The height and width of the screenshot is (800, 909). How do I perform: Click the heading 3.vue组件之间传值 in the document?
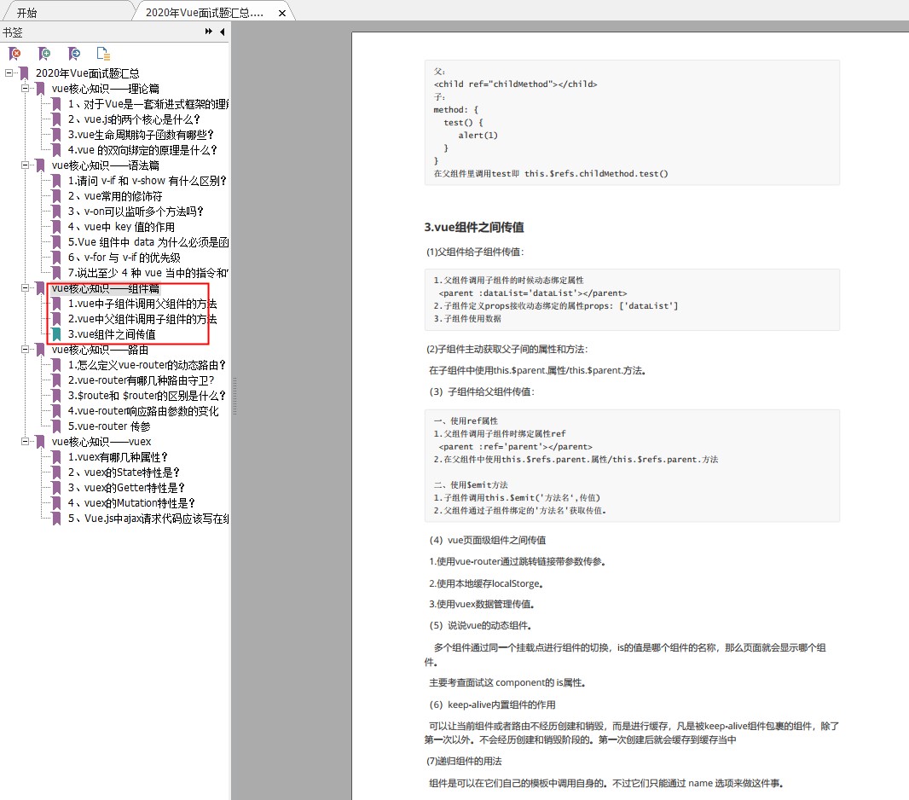(x=474, y=227)
